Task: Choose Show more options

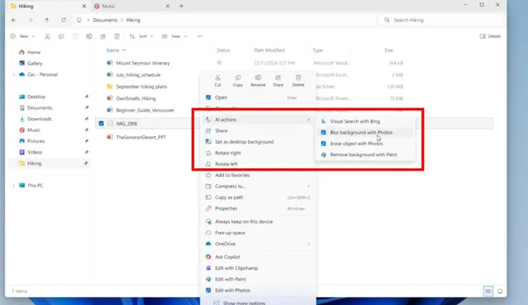Action: click(258, 303)
